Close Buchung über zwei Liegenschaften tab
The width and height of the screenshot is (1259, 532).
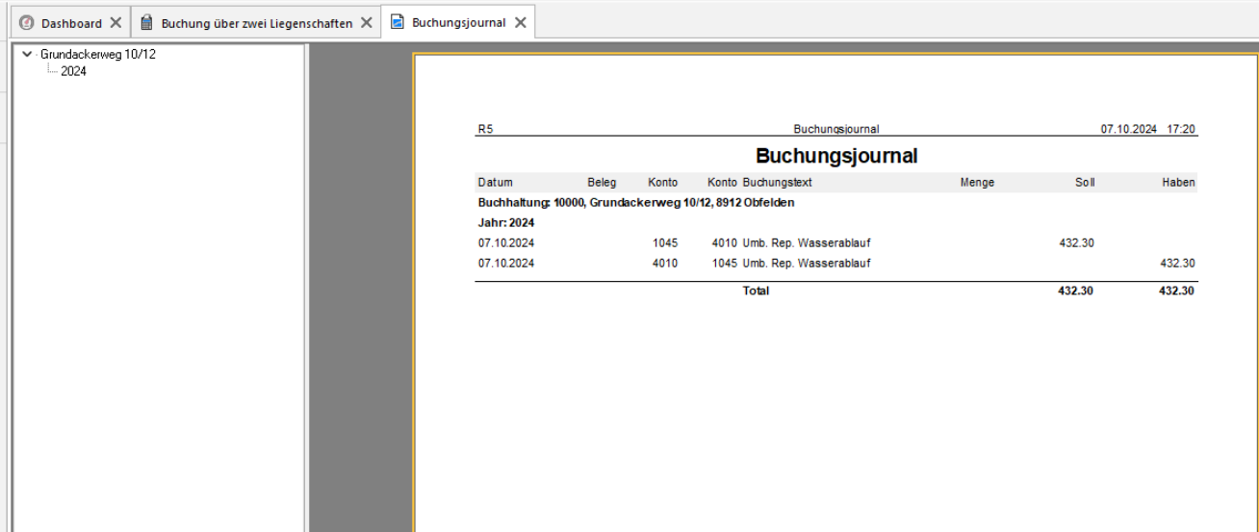click(366, 22)
